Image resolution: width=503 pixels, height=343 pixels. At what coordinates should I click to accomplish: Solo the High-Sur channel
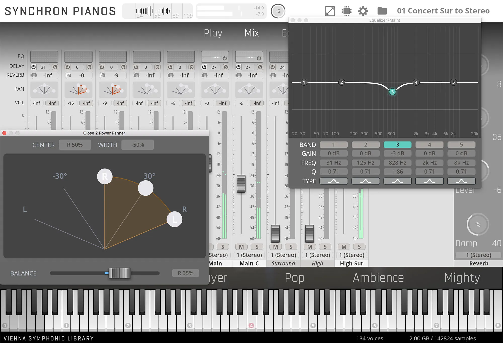[x=359, y=247]
